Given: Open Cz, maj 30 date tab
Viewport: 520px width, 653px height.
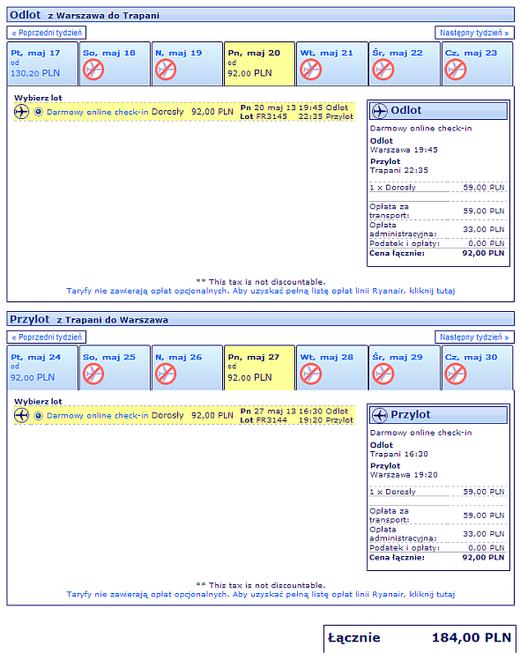Looking at the screenshot, I should click(477, 367).
